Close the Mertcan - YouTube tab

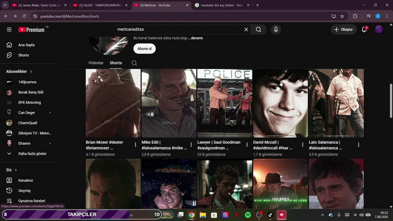187,5
